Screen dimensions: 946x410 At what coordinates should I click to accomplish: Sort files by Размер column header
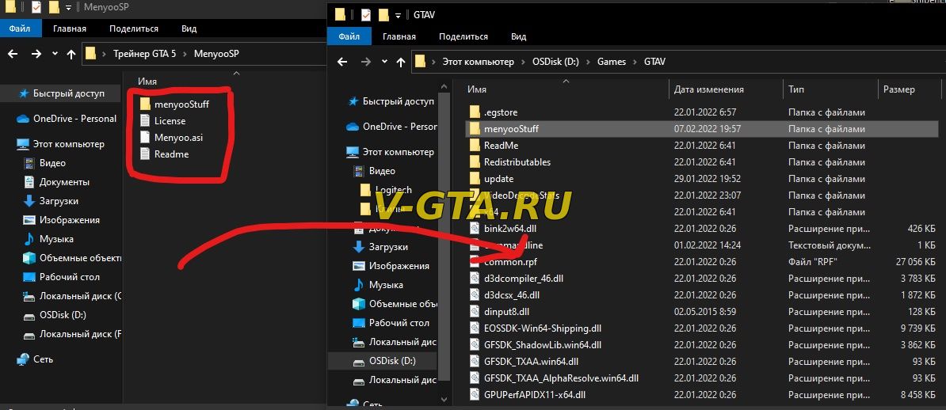(x=898, y=89)
